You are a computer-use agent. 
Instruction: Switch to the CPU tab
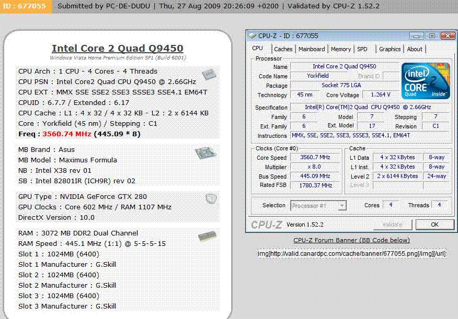[x=257, y=48]
